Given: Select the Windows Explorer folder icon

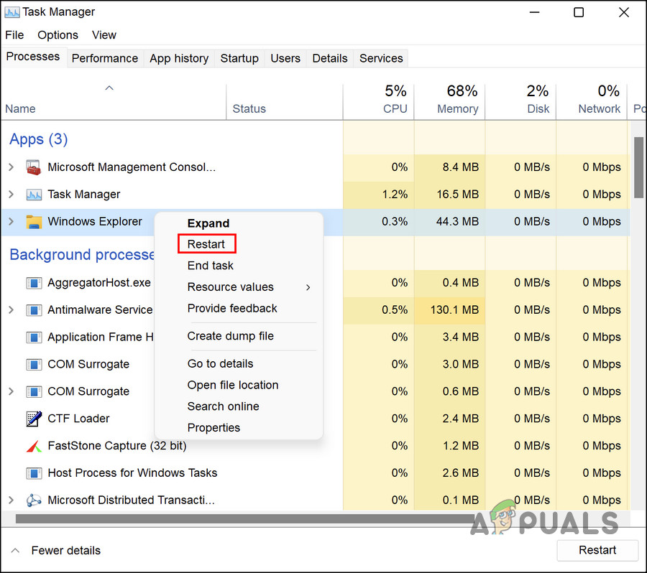Looking at the screenshot, I should 34,222.
